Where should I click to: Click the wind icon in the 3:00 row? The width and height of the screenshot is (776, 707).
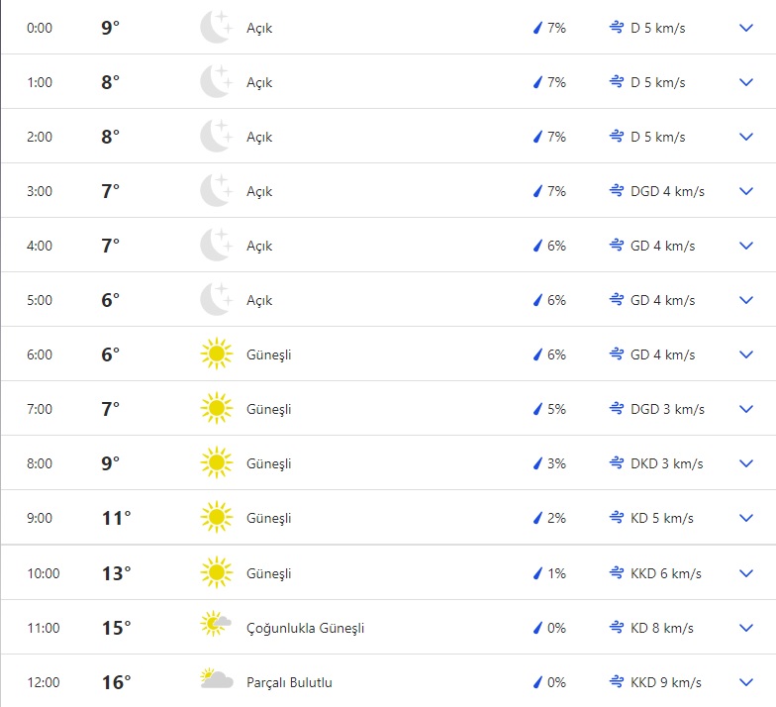[617, 191]
